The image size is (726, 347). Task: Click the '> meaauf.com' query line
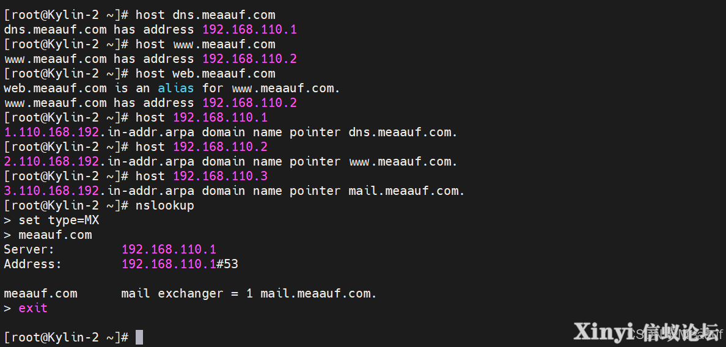point(48,235)
